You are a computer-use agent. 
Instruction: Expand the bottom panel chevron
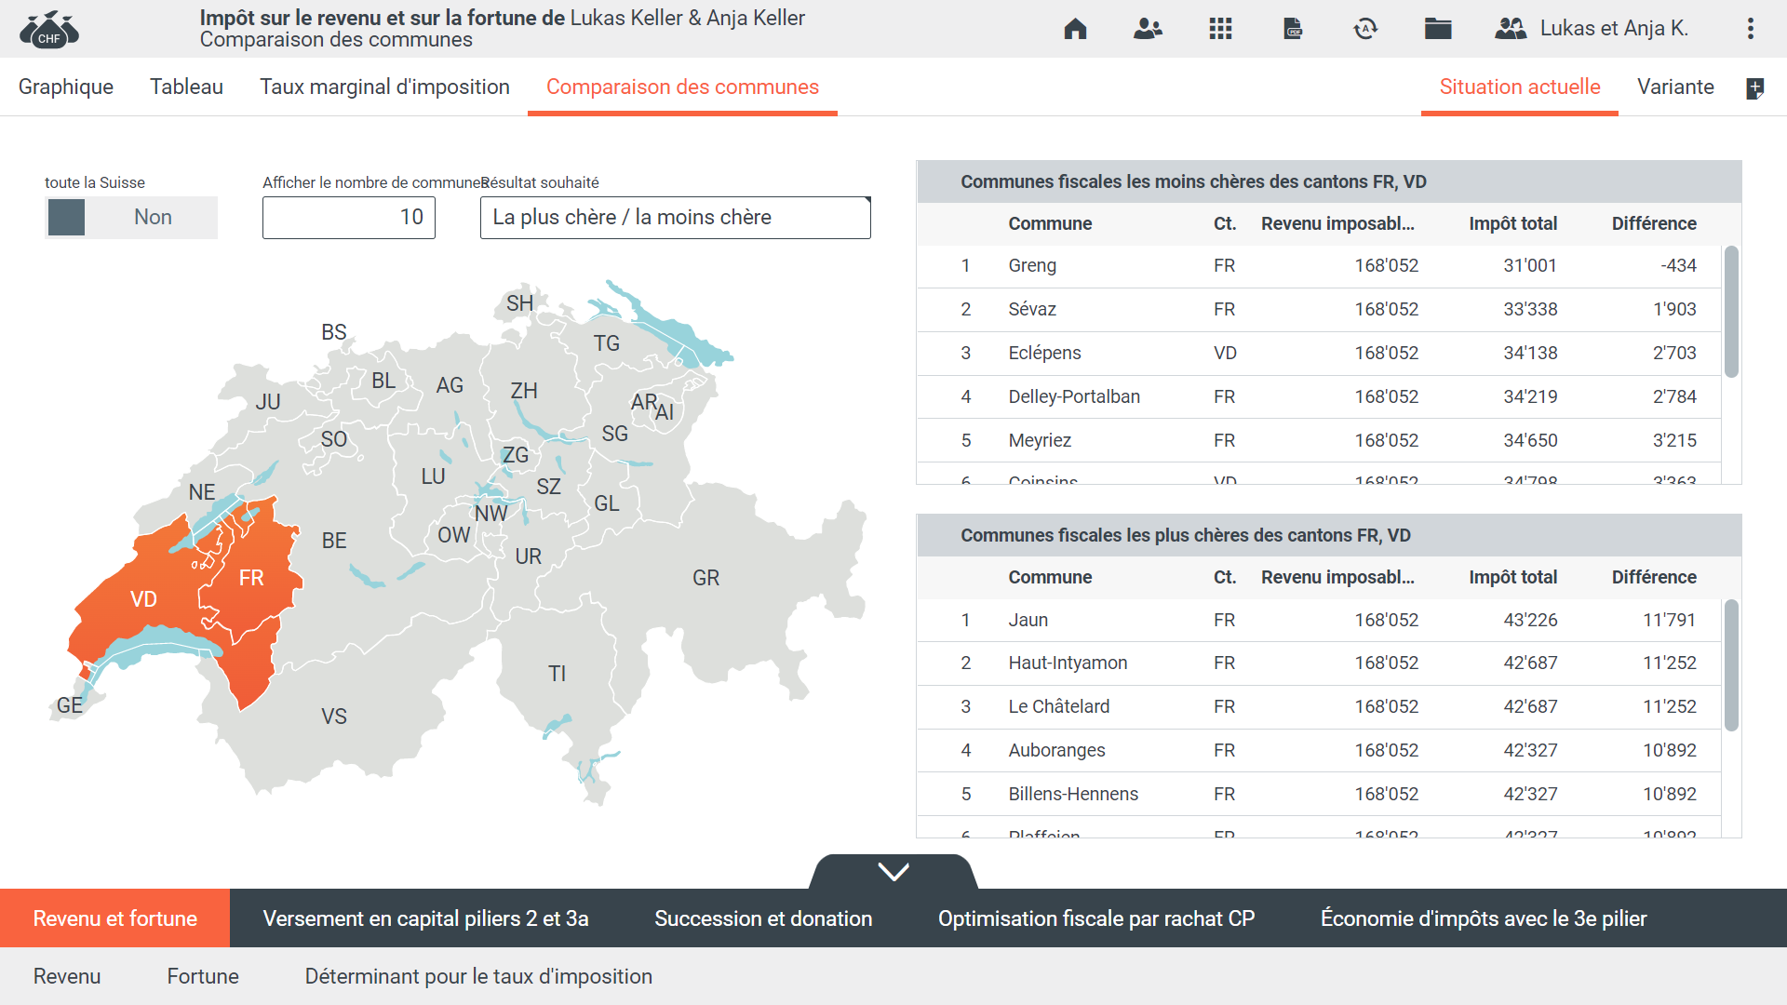tap(893, 872)
